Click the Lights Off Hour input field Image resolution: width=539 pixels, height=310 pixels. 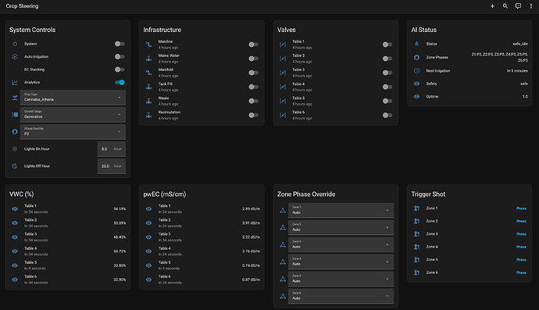pos(112,166)
